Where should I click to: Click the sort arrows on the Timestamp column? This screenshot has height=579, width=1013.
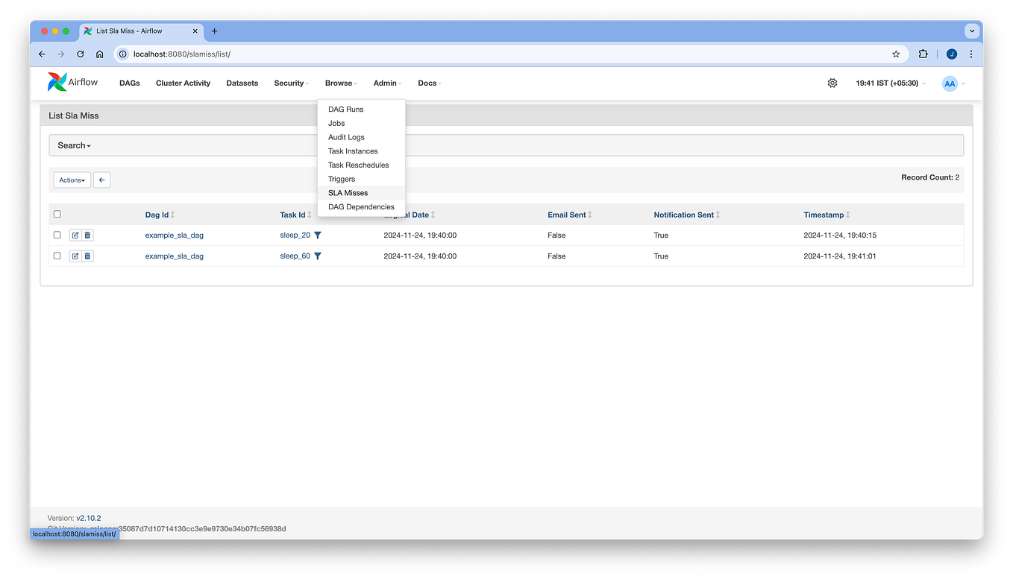point(850,215)
